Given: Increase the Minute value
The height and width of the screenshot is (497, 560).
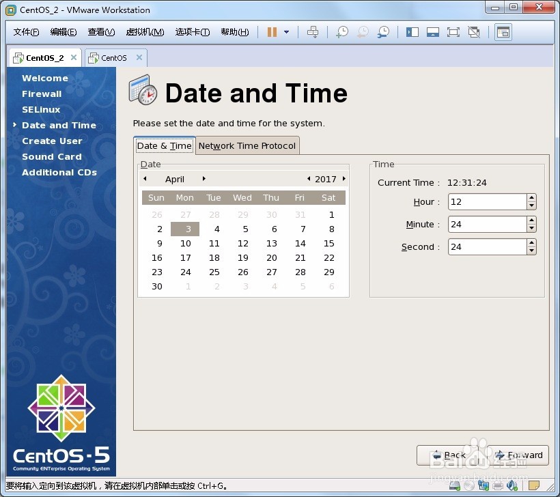Looking at the screenshot, I should tap(532, 221).
